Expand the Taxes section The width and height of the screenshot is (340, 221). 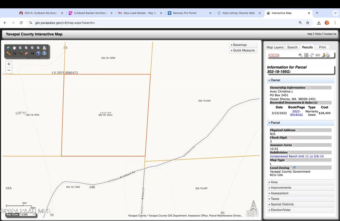(275, 199)
